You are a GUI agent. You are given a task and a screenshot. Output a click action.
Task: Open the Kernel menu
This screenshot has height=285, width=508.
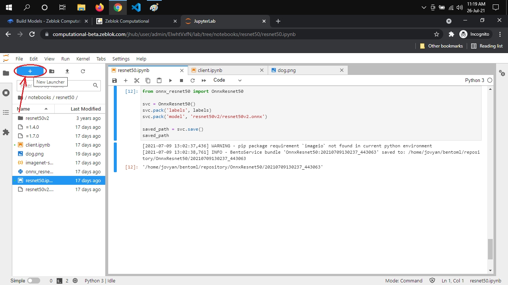[83, 59]
